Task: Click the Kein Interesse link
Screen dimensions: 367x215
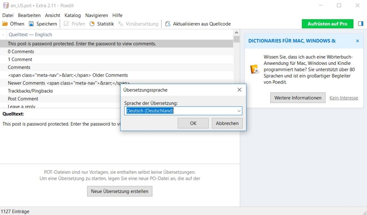Action: coord(344,98)
